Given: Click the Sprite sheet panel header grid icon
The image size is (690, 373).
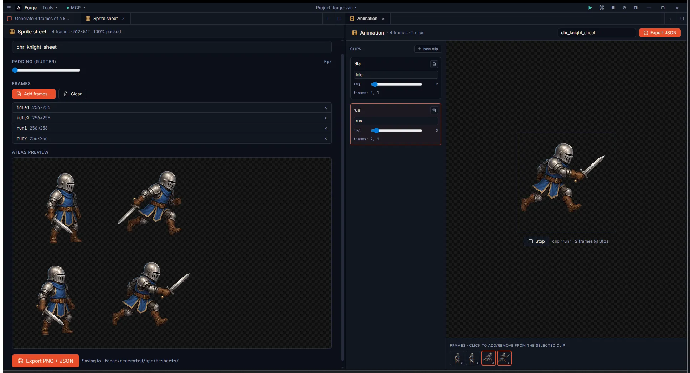Looking at the screenshot, I should pyautogui.click(x=12, y=32).
